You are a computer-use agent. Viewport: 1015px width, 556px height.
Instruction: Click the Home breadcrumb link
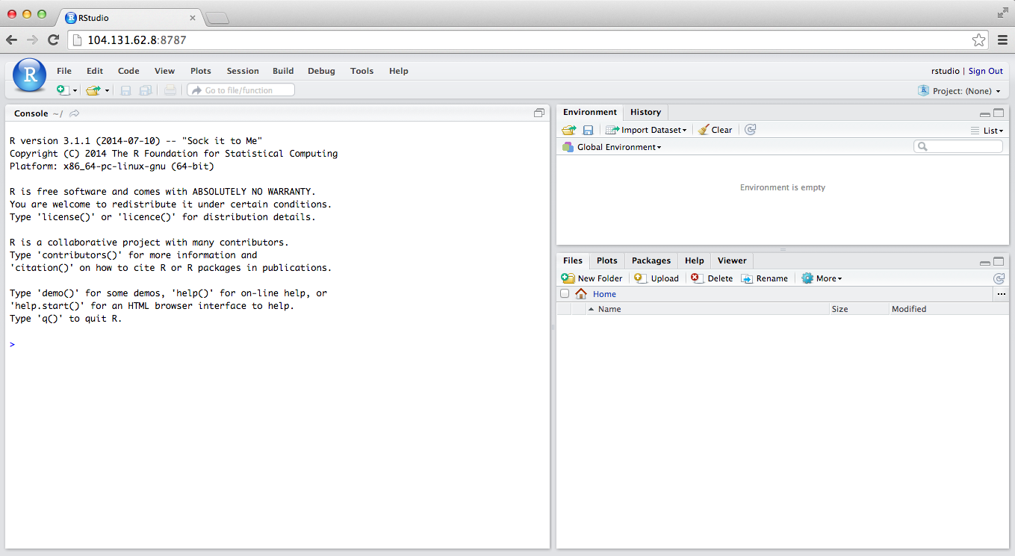pos(604,294)
